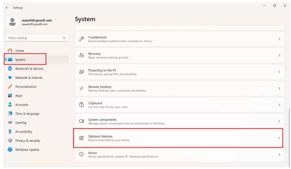Click the Accounts person icon
The image size is (291, 169).
pyautogui.click(x=10, y=104)
